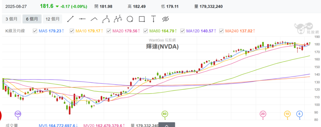Uncheck the MA10 moving average checkbox
Image resolution: width=321 pixels, height=127 pixels.
coord(72,31)
